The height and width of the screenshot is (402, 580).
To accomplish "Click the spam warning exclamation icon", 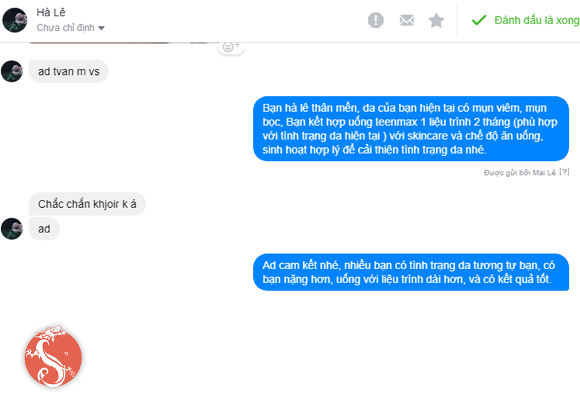I will [x=375, y=20].
